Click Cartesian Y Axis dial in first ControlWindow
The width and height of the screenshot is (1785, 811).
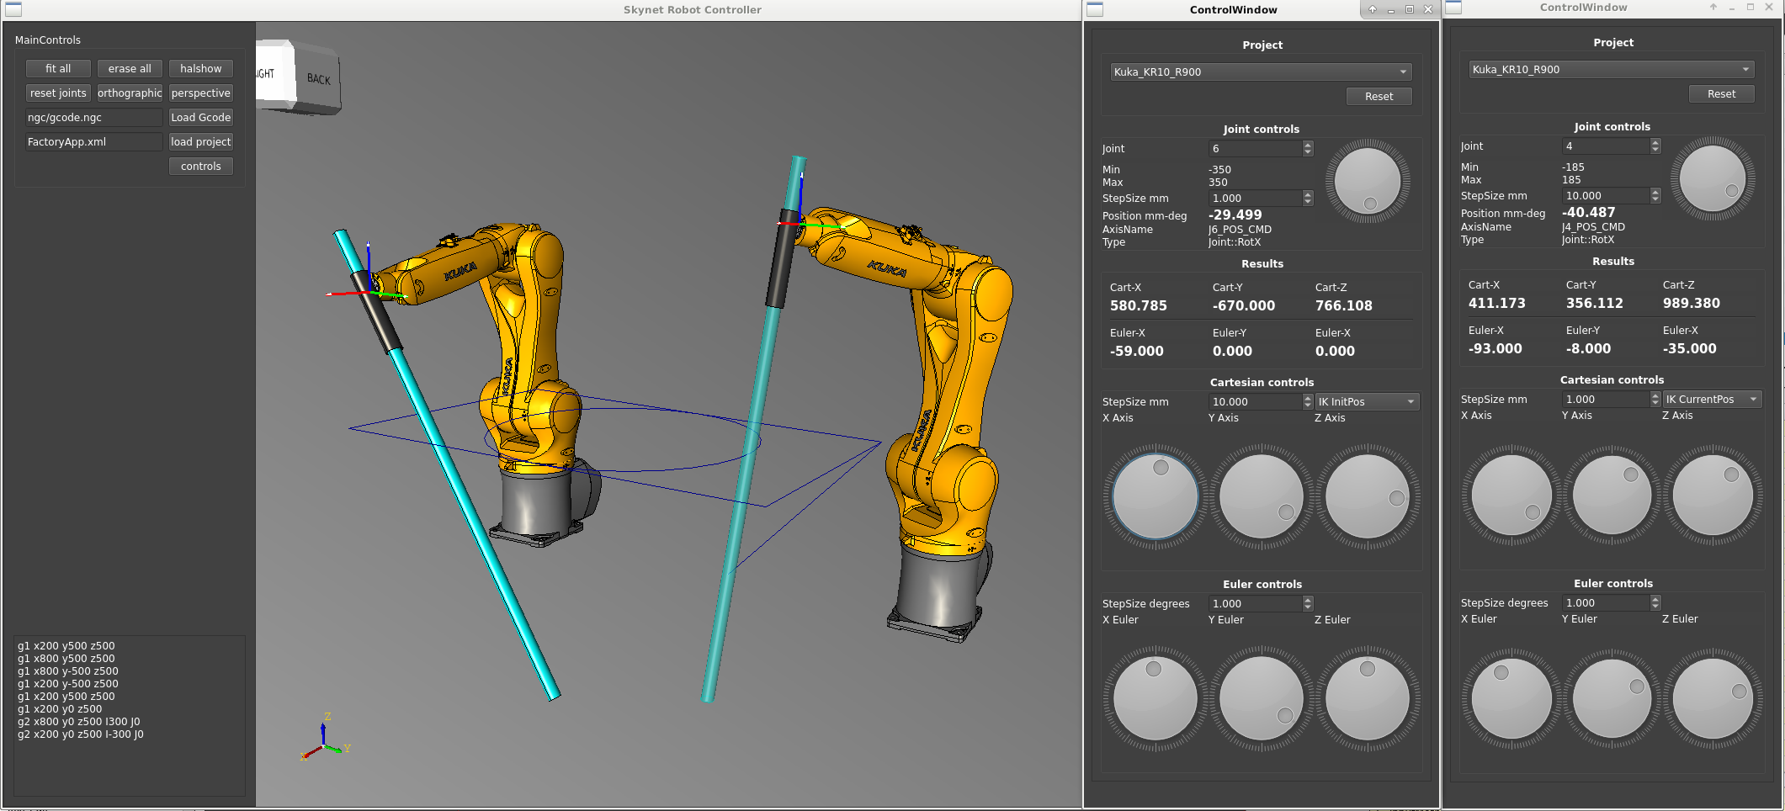[x=1262, y=496]
